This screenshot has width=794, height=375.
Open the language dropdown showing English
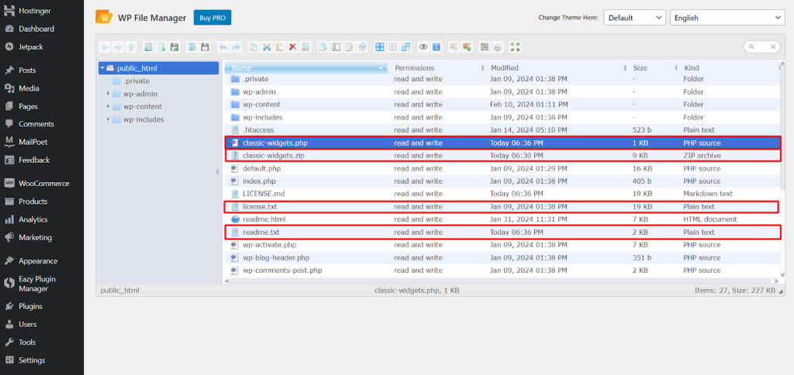pyautogui.click(x=727, y=18)
